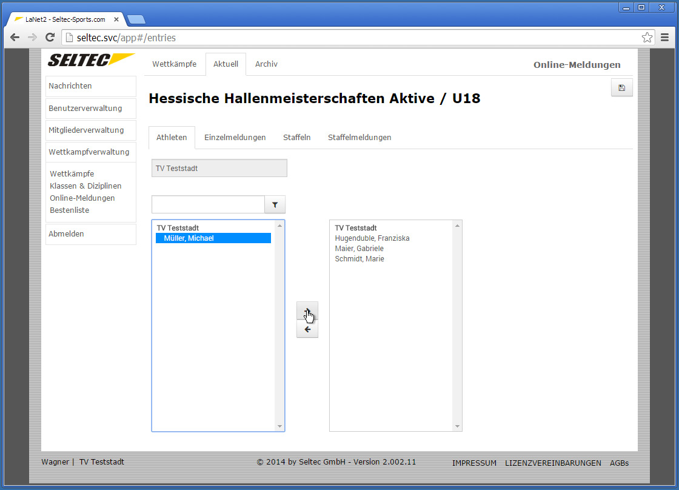Close the LaNet2 browser tab

pos(116,19)
